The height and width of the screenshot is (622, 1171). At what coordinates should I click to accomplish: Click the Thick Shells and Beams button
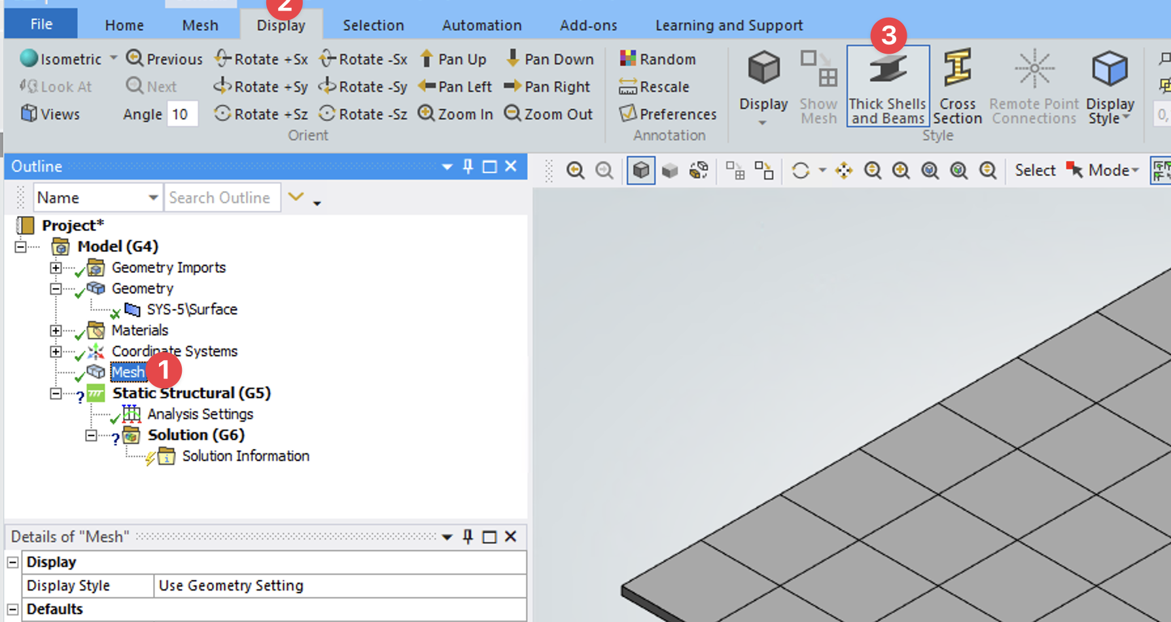(x=887, y=86)
